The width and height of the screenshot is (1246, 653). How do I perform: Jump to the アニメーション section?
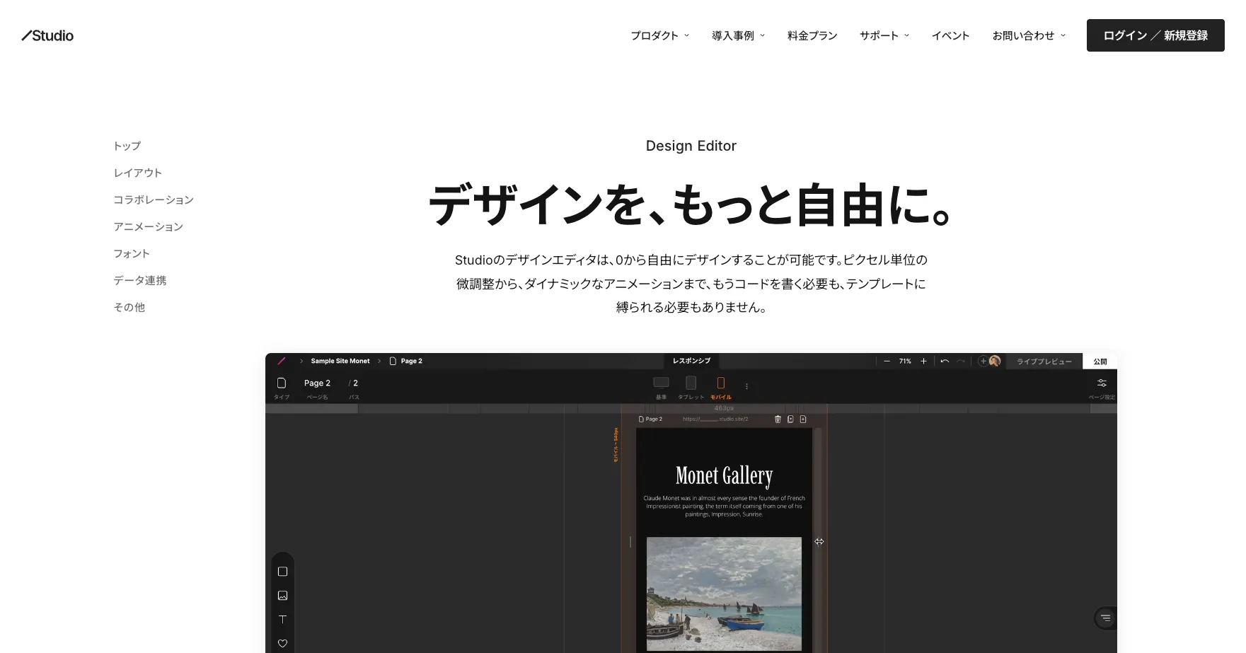pyautogui.click(x=149, y=226)
